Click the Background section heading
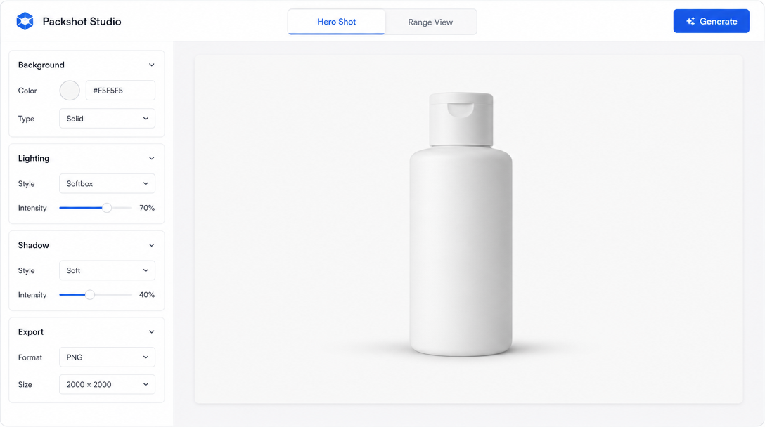765x427 pixels. coord(41,65)
